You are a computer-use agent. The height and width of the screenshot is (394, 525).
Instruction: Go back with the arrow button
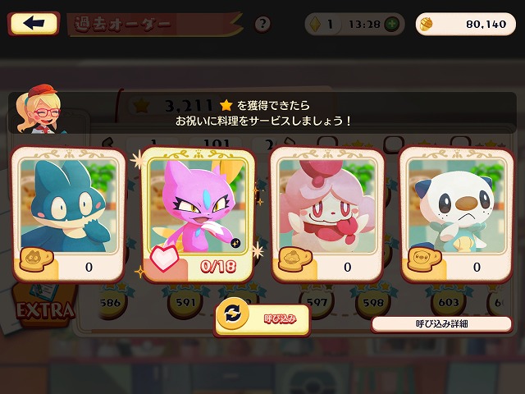tap(34, 24)
